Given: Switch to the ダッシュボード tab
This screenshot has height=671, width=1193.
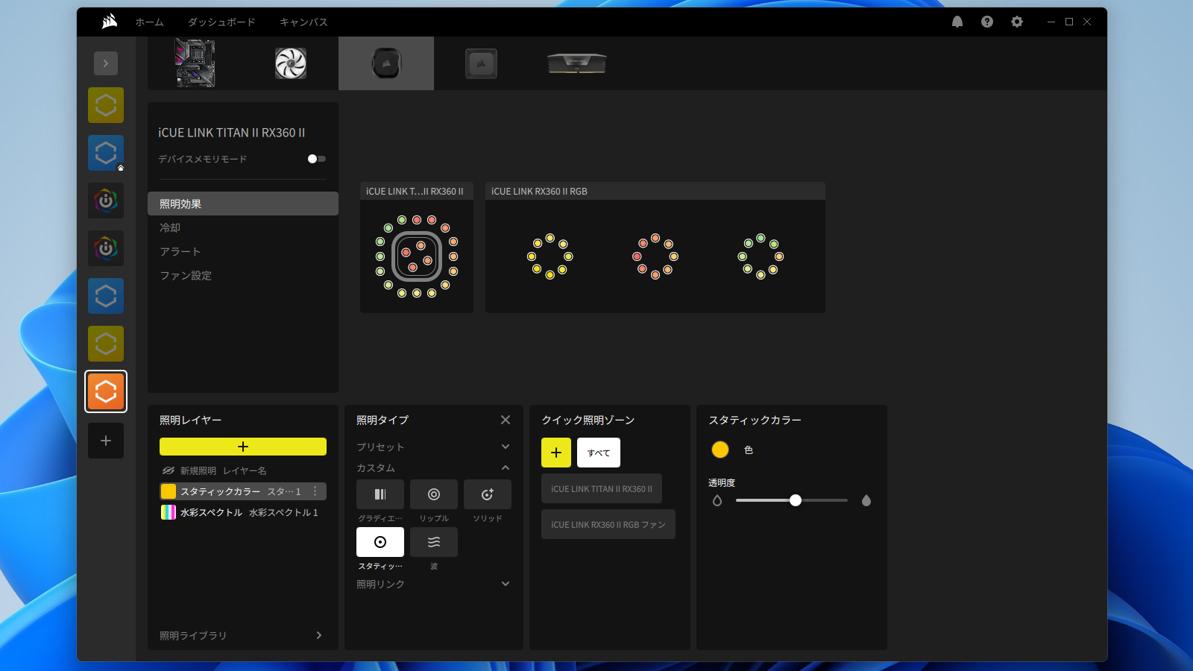Looking at the screenshot, I should pos(221,22).
